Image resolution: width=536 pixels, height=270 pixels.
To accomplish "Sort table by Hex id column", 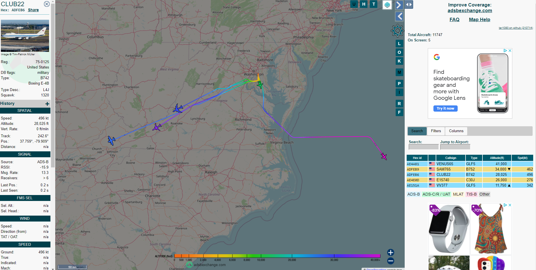I will (417, 158).
